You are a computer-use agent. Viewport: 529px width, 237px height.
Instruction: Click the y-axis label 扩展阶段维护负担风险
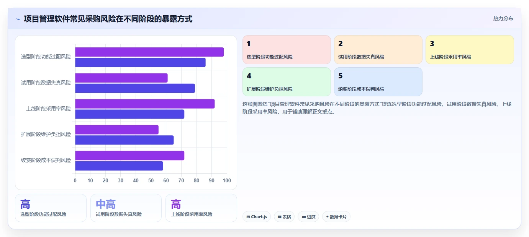pos(46,134)
